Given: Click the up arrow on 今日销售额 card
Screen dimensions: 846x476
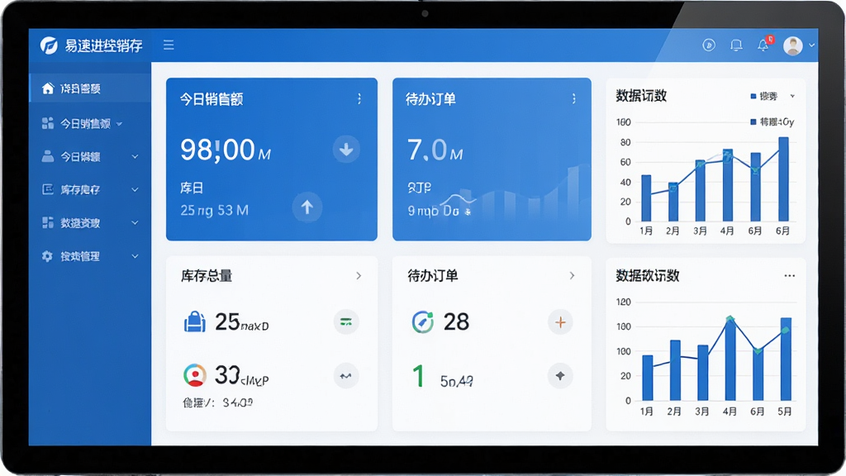Looking at the screenshot, I should (307, 207).
